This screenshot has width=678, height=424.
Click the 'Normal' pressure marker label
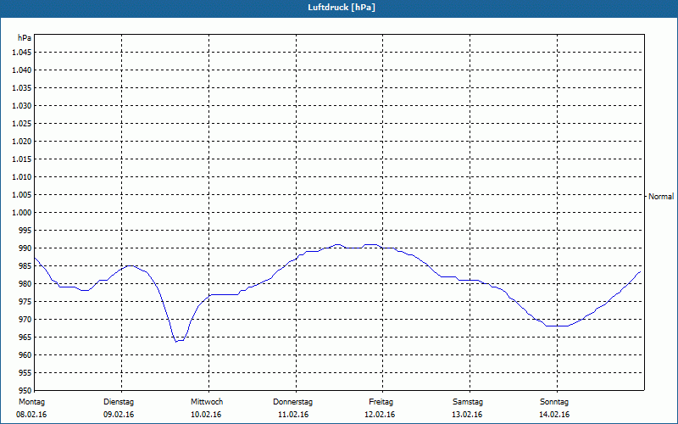click(661, 197)
